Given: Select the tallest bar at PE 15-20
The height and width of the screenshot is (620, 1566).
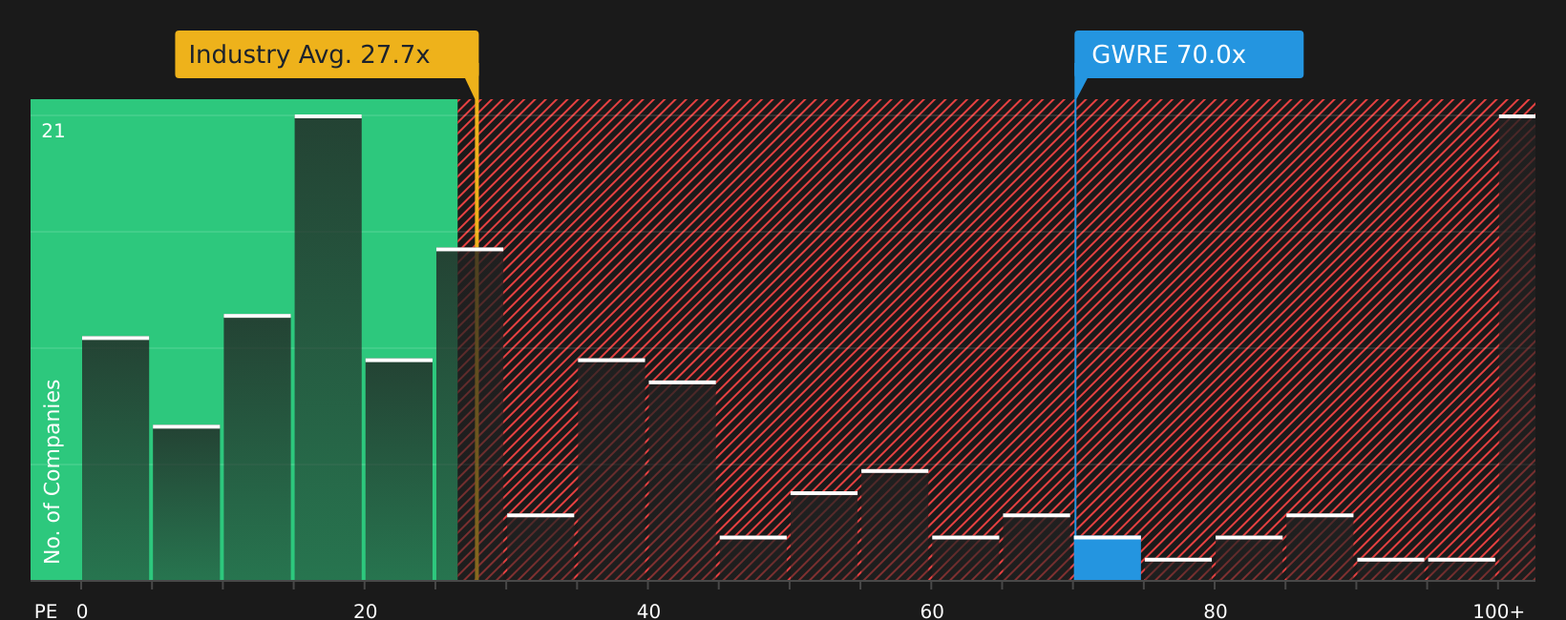Looking at the screenshot, I should coord(328,347).
